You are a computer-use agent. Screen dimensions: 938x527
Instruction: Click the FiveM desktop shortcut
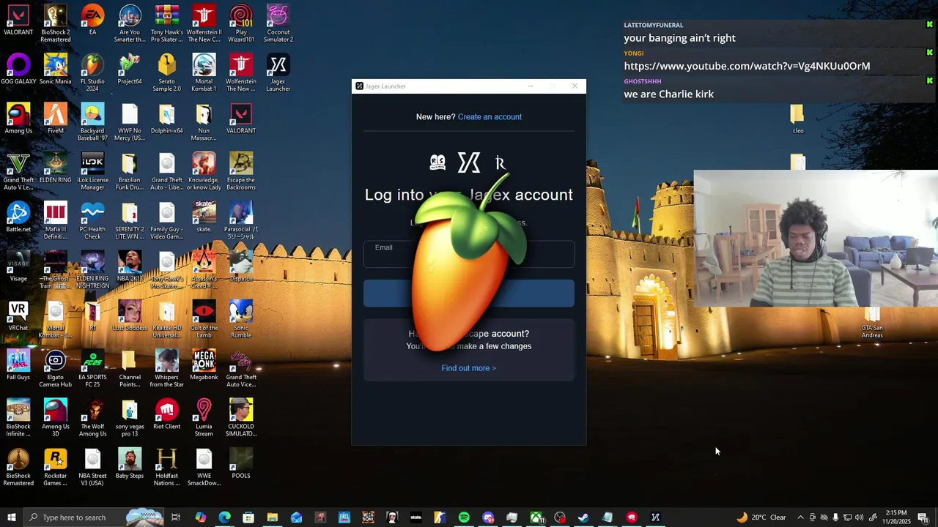pyautogui.click(x=56, y=119)
